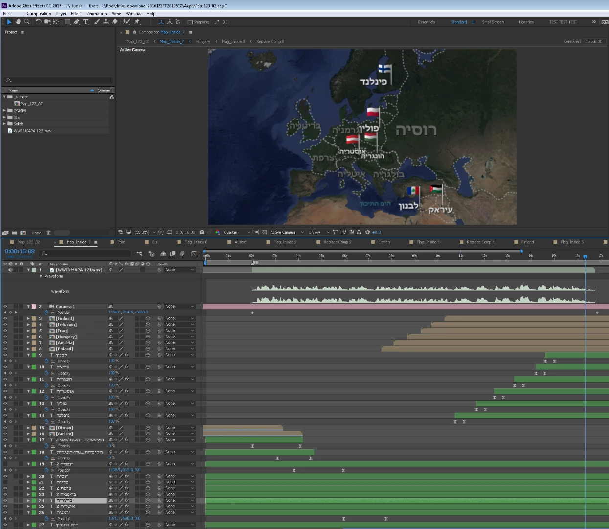609x529 pixels.
Task: Hide the Camera 1 layer
Action: pos(5,307)
